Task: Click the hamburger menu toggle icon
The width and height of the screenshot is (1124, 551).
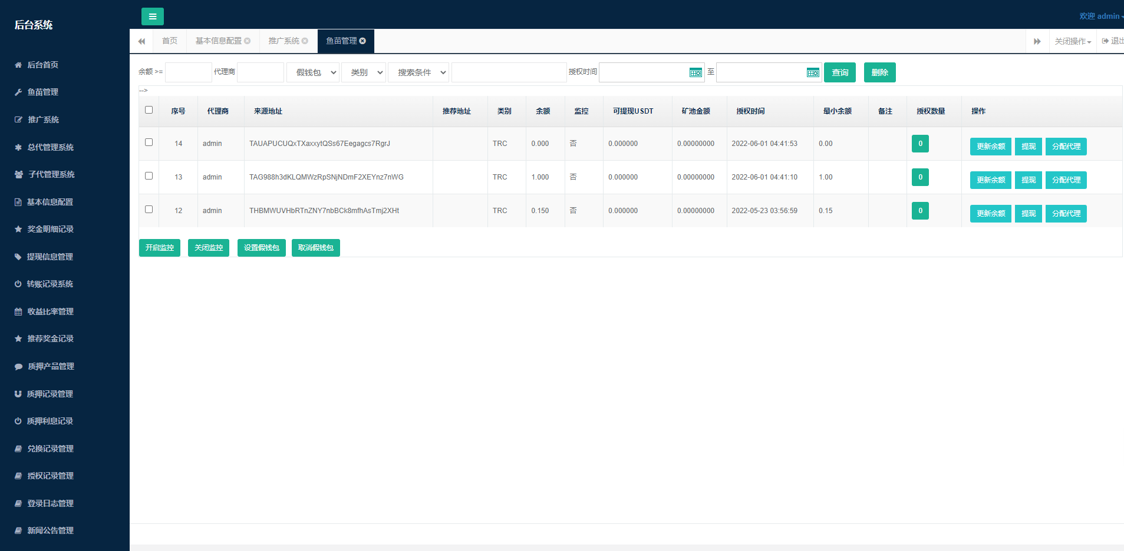Action: 152,16
